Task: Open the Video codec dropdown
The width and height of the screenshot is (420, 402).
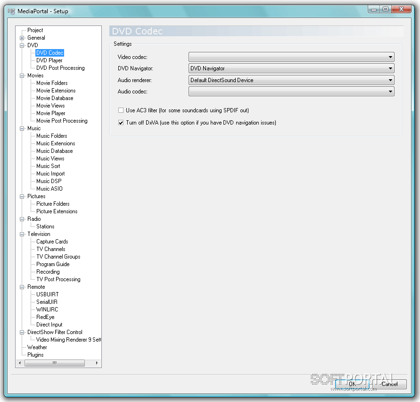Action: point(291,57)
